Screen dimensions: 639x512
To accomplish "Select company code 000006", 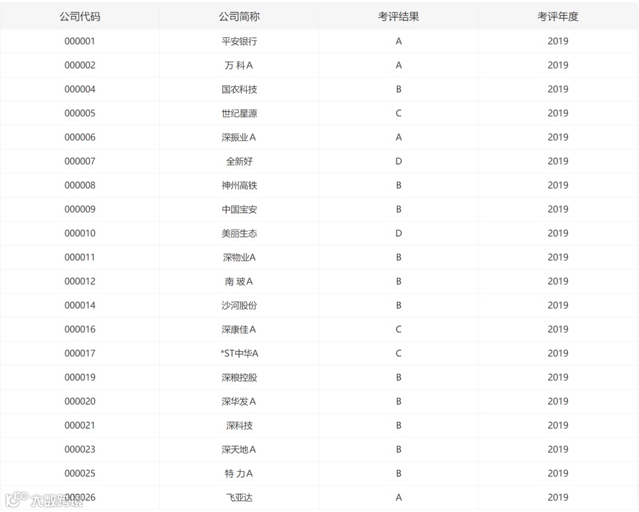I will [x=80, y=137].
